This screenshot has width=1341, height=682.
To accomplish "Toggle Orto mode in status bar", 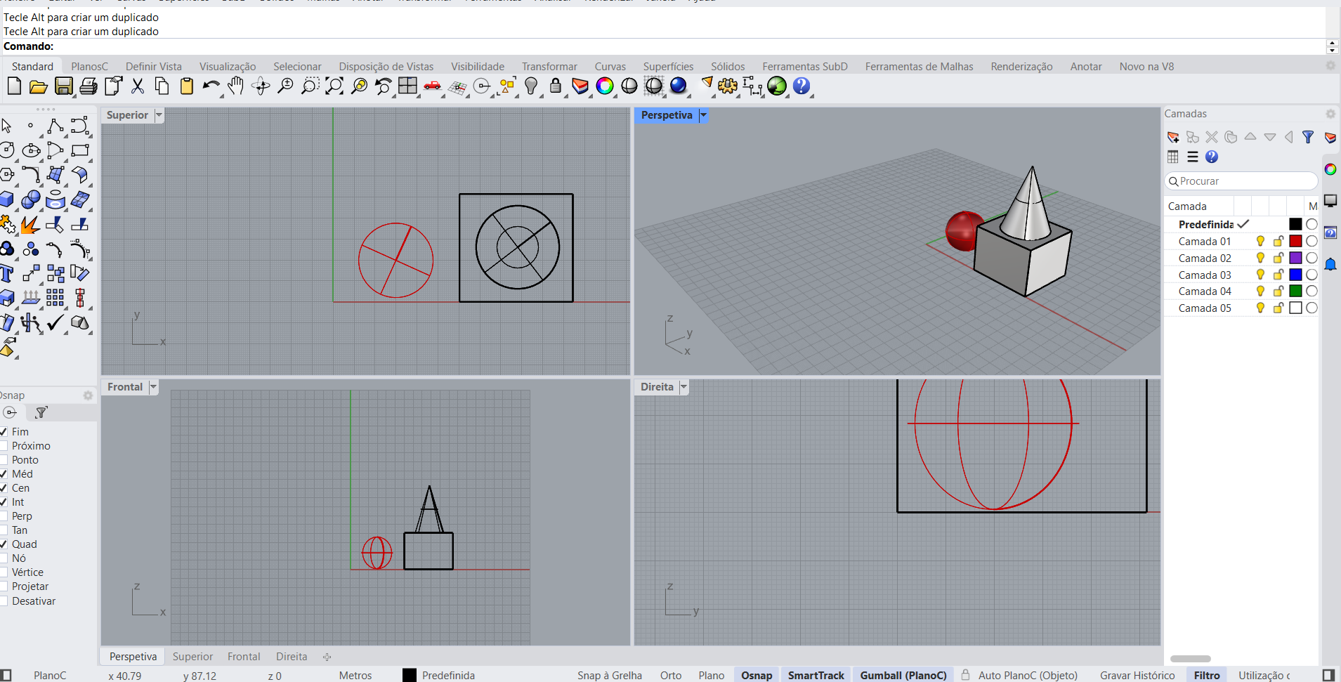I will tap(670, 675).
